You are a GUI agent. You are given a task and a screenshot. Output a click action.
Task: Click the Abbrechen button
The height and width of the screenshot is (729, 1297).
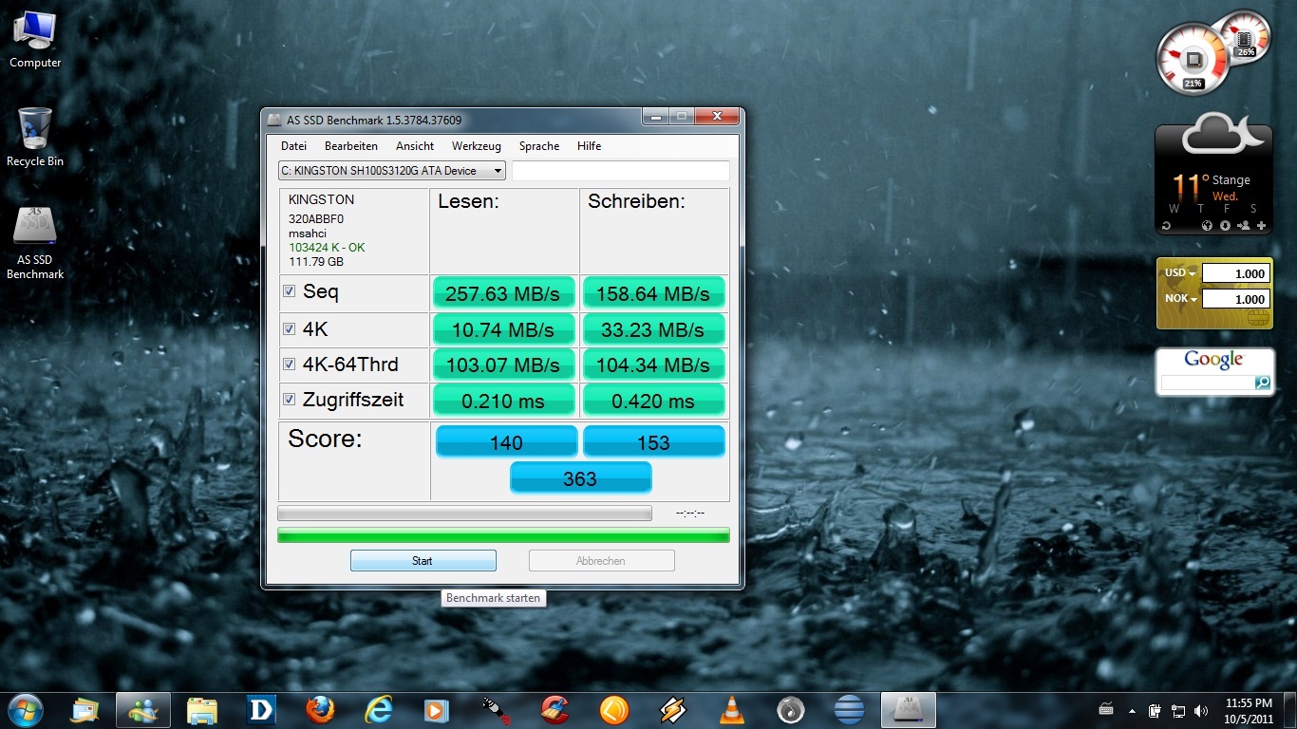click(601, 561)
